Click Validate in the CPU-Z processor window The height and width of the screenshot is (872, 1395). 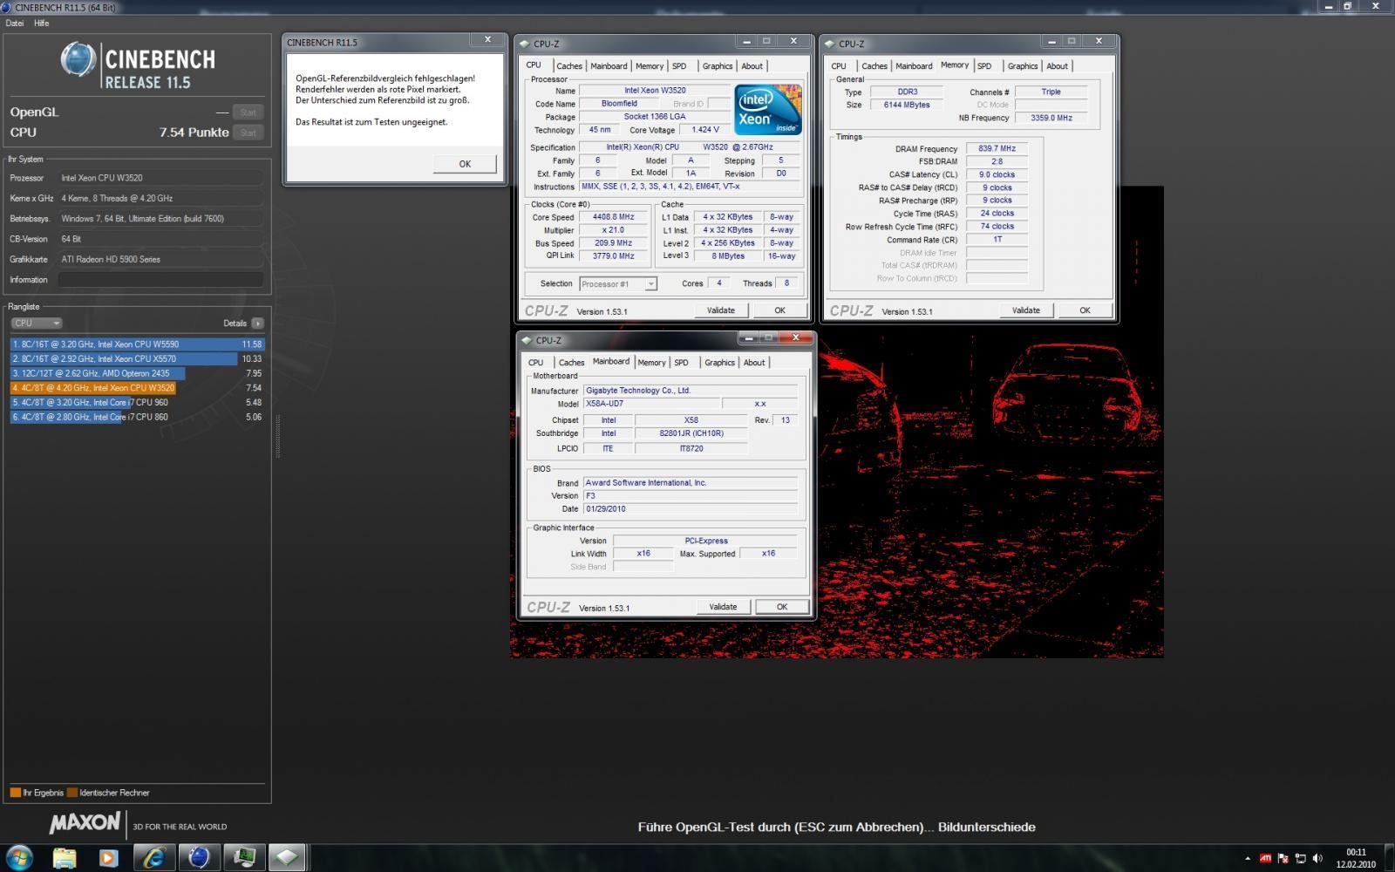pos(720,310)
